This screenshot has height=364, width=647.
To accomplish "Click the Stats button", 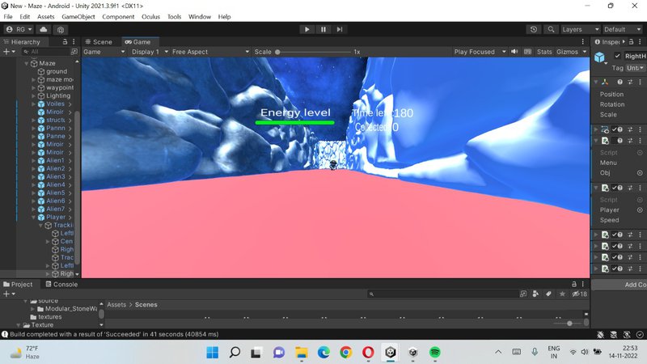I will point(544,52).
